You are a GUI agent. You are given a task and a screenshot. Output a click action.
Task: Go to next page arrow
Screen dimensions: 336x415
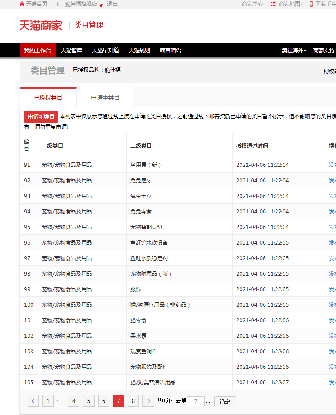tap(148, 401)
